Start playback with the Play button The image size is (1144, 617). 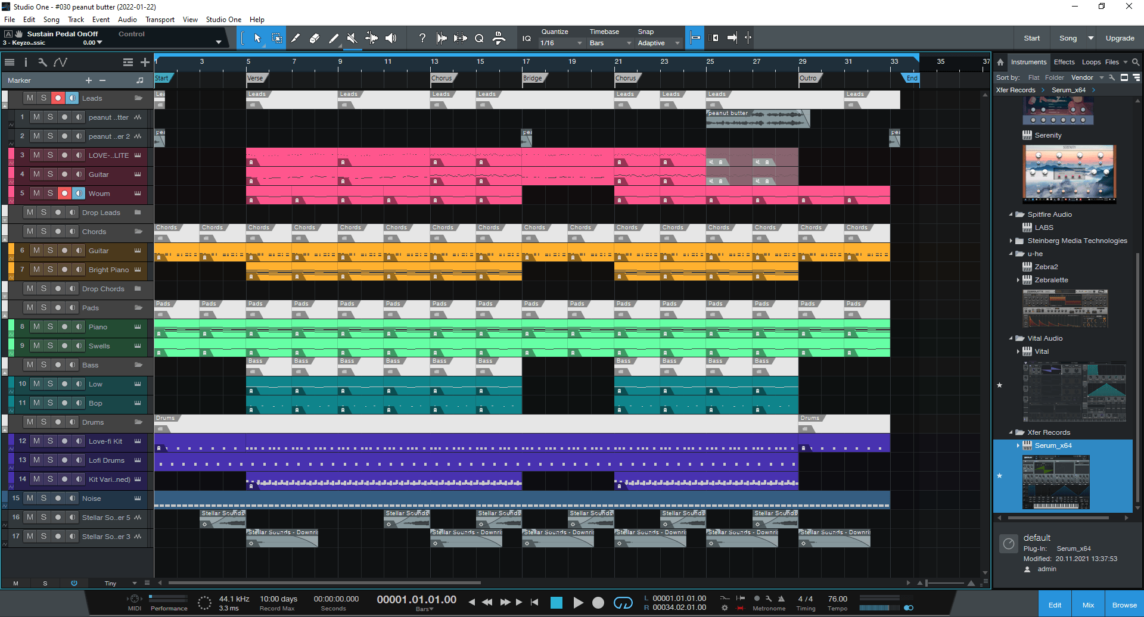click(x=578, y=603)
